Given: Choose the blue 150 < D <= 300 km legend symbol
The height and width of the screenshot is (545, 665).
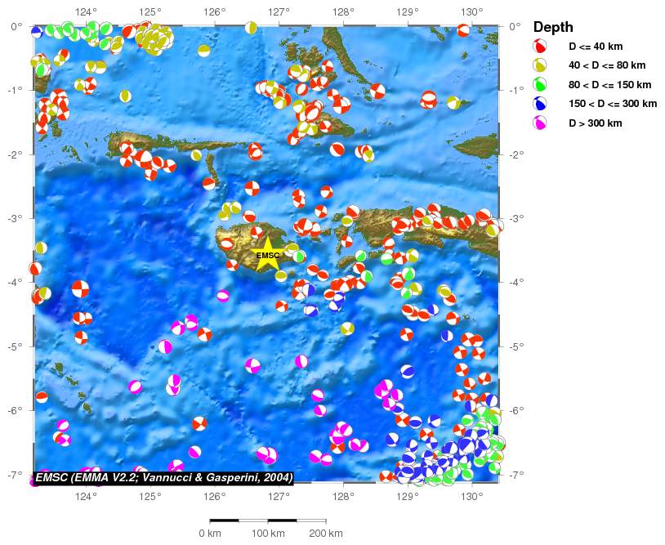Looking at the screenshot, I should pyautogui.click(x=540, y=104).
